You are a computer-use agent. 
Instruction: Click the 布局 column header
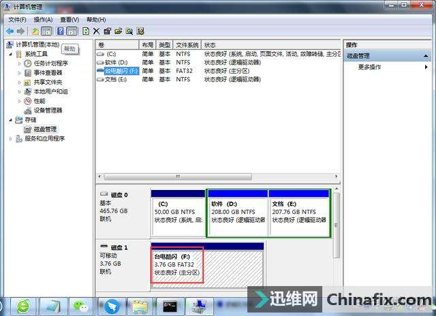[x=148, y=45]
